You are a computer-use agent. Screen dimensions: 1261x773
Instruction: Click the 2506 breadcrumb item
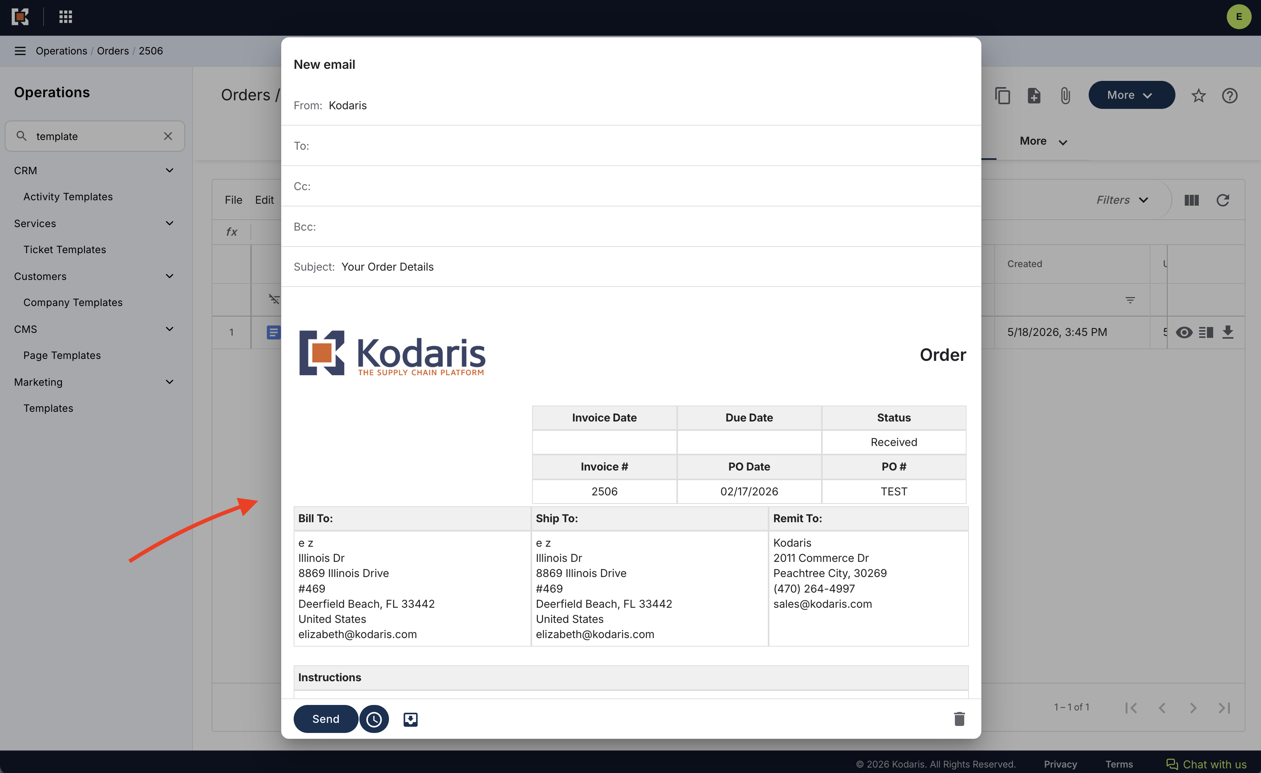[x=151, y=51]
